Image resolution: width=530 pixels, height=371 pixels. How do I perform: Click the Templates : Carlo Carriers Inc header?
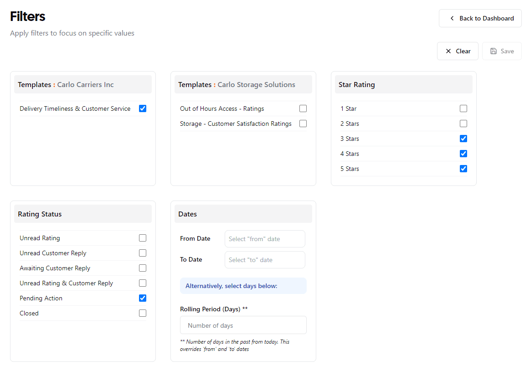[83, 85]
